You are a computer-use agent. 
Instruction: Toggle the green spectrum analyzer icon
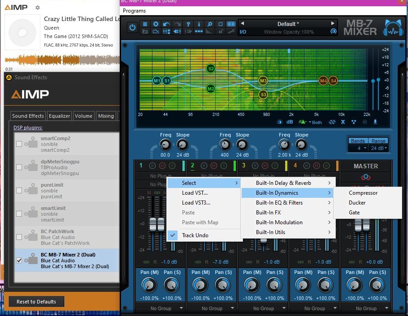pyautogui.click(x=302, y=122)
